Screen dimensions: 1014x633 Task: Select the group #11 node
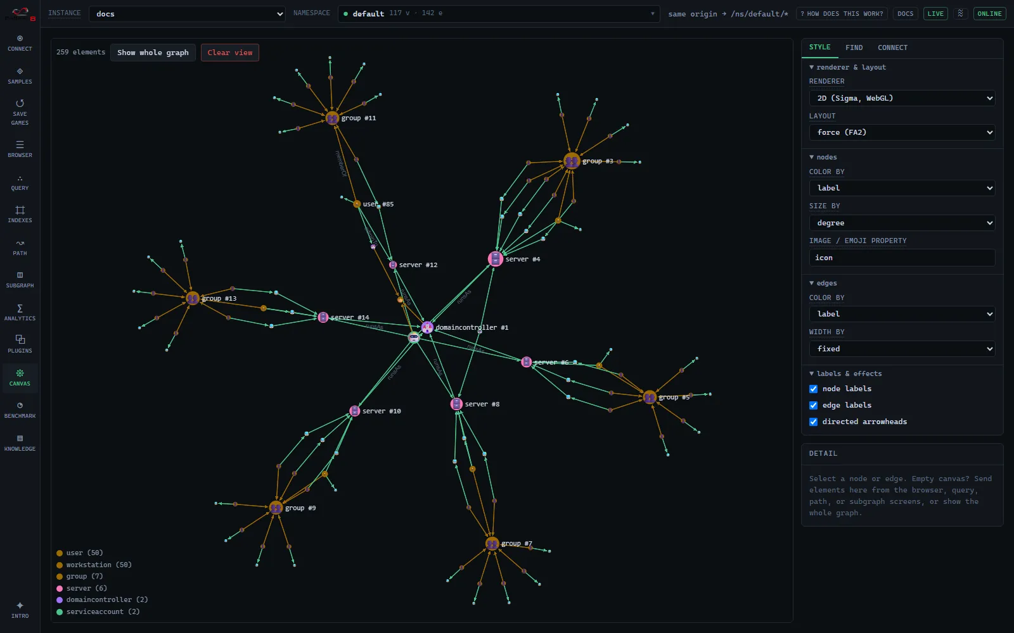pyautogui.click(x=332, y=118)
